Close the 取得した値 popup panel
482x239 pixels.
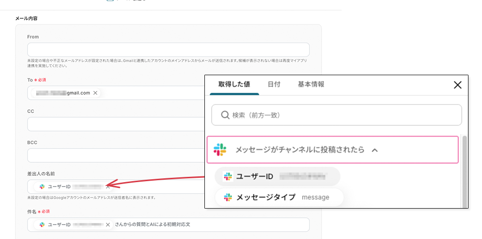point(458,85)
